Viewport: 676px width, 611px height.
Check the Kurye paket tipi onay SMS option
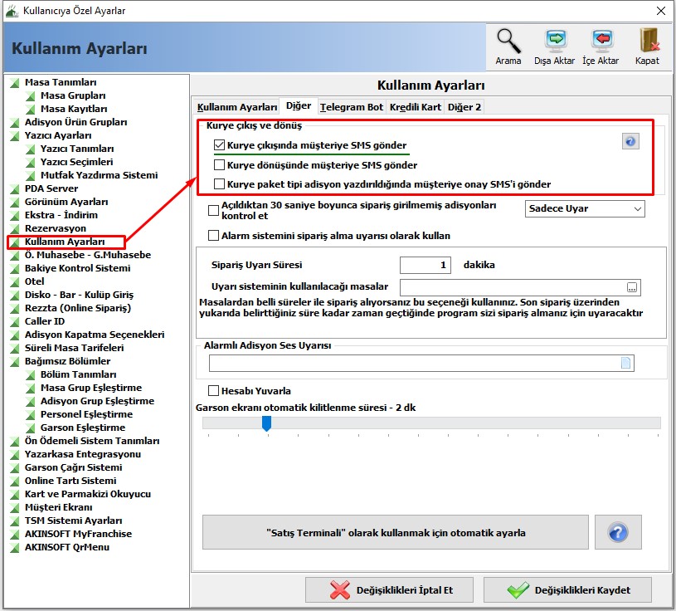coord(220,184)
